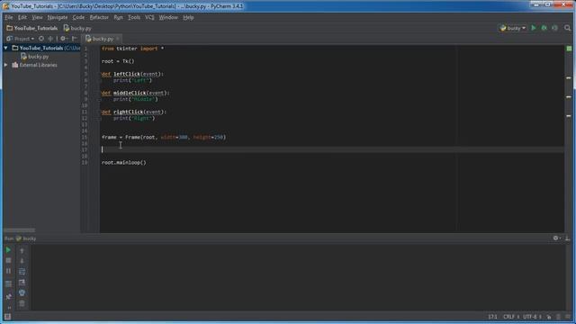Screen dimensions: 576x324
Task: Toggle Soft-Wrap icon in Run panel
Action: [22, 272]
